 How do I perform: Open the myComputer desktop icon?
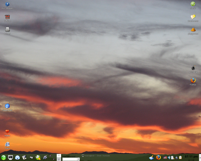coord(7,6)
